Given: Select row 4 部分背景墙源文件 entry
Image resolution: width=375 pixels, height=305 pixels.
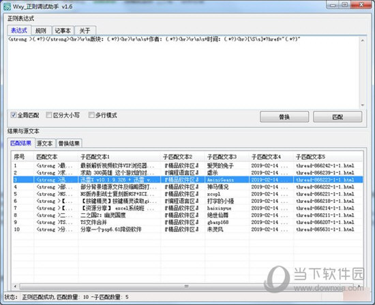Looking at the screenshot, I should point(187,187).
